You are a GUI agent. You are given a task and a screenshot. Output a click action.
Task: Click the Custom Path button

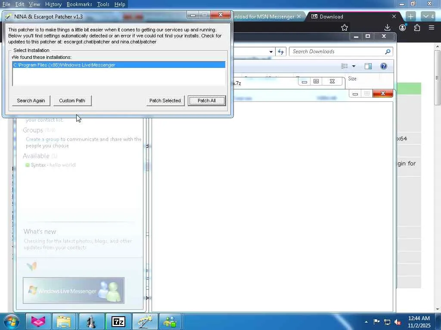(72, 101)
